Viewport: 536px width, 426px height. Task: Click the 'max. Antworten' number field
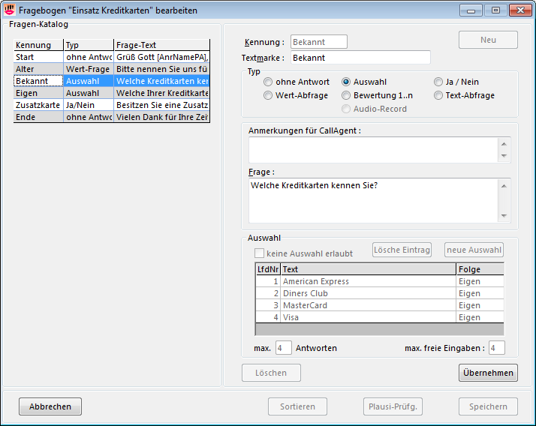(x=283, y=348)
